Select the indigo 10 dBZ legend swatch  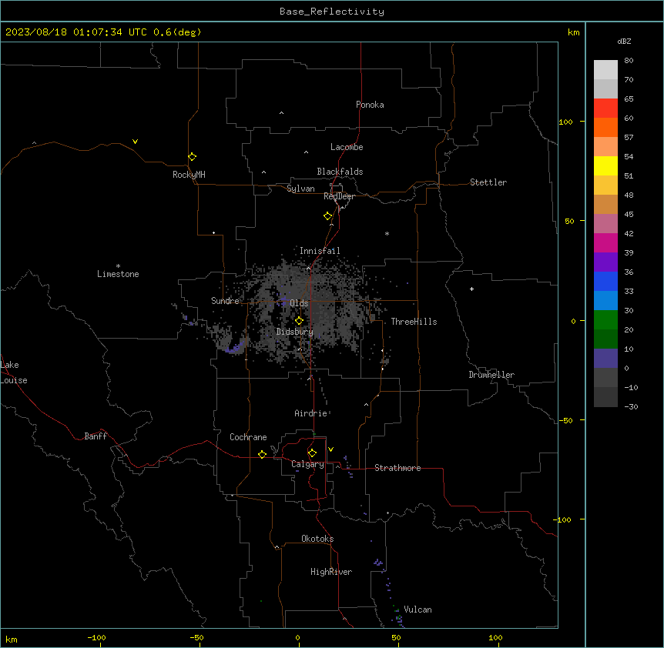(605, 359)
